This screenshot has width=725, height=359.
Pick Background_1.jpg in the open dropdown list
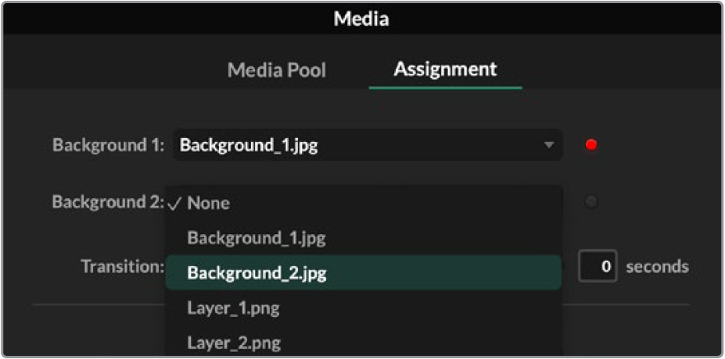(256, 238)
